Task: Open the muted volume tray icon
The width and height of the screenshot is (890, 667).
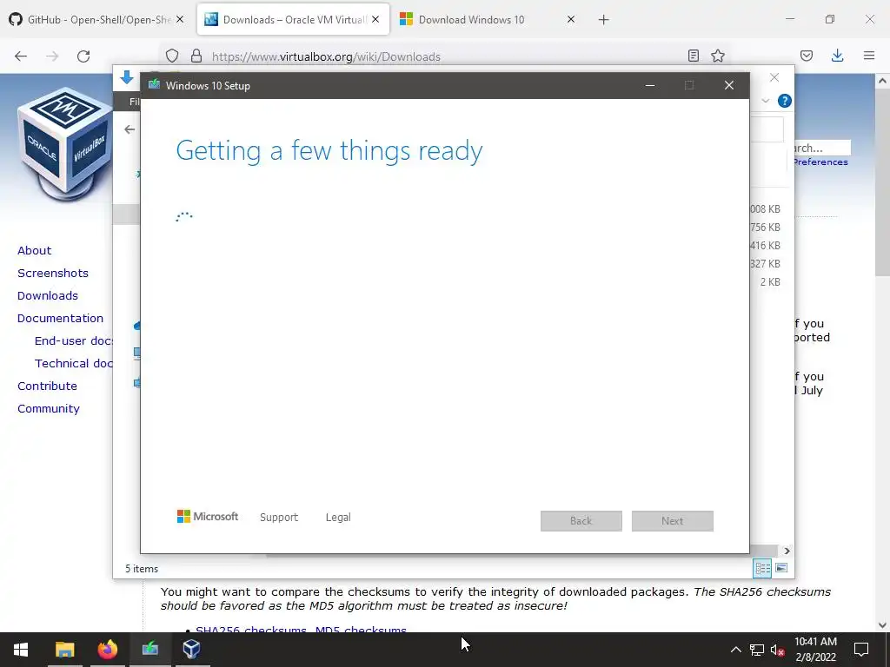Action: (x=778, y=650)
